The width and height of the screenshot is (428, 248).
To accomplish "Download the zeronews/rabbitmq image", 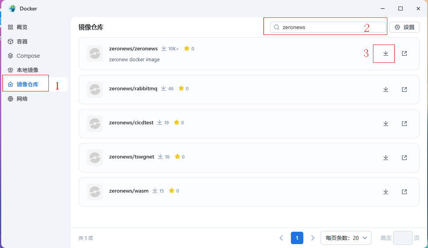I will click(x=385, y=90).
